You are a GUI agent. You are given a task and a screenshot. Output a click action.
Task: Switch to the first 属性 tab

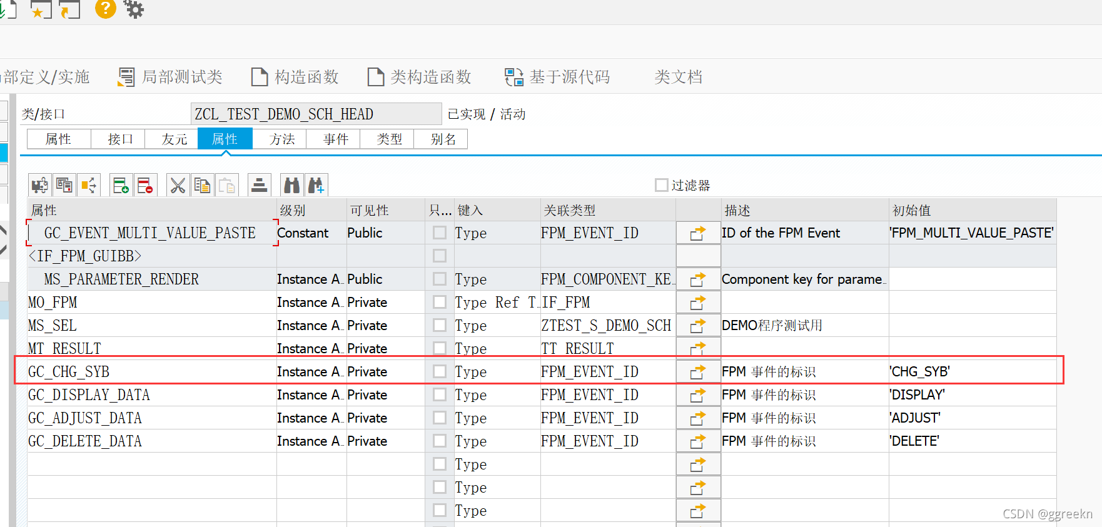[x=59, y=139]
